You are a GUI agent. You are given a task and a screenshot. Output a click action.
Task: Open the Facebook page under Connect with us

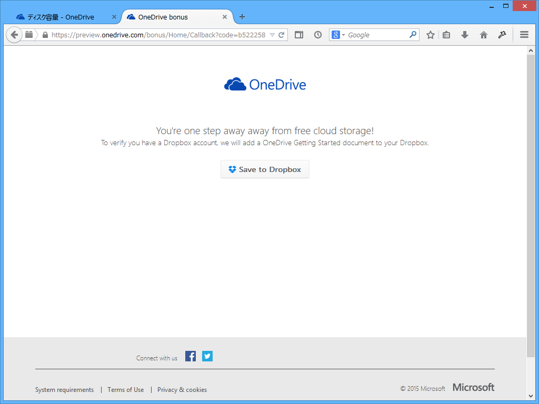tap(190, 356)
